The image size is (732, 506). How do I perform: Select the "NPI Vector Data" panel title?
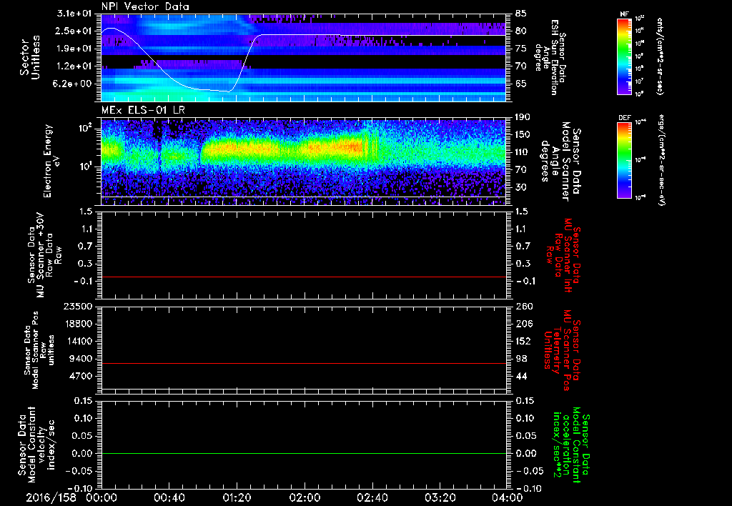point(145,6)
